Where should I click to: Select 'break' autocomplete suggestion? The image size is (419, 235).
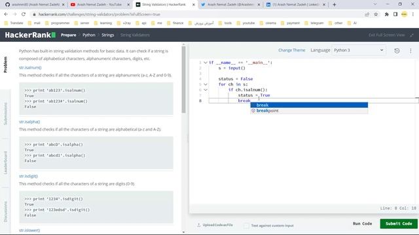click(x=309, y=105)
